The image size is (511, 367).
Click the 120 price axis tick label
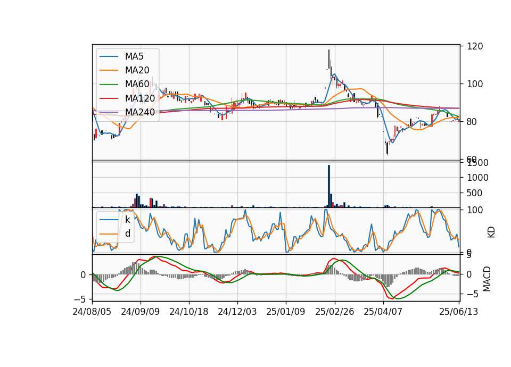pos(475,46)
